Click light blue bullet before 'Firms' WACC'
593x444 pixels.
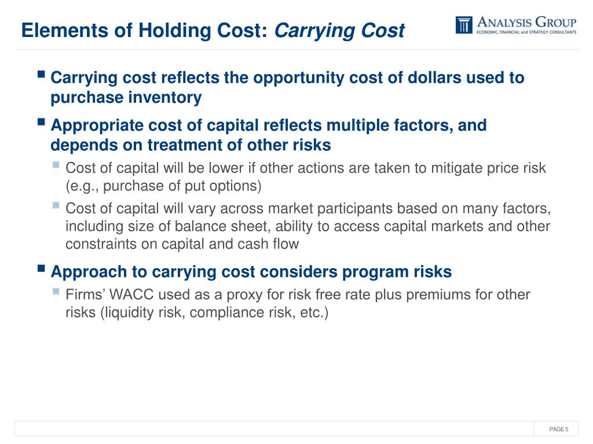[x=56, y=291]
